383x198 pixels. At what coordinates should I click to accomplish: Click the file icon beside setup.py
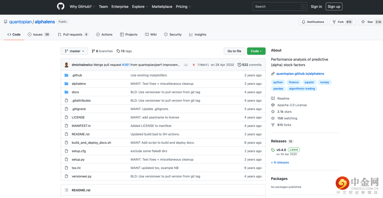click(x=66, y=159)
